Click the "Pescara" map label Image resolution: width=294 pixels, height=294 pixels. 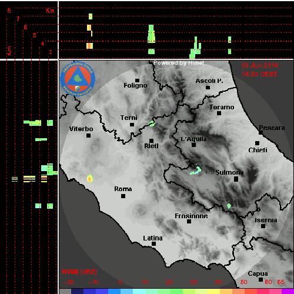click(x=272, y=128)
